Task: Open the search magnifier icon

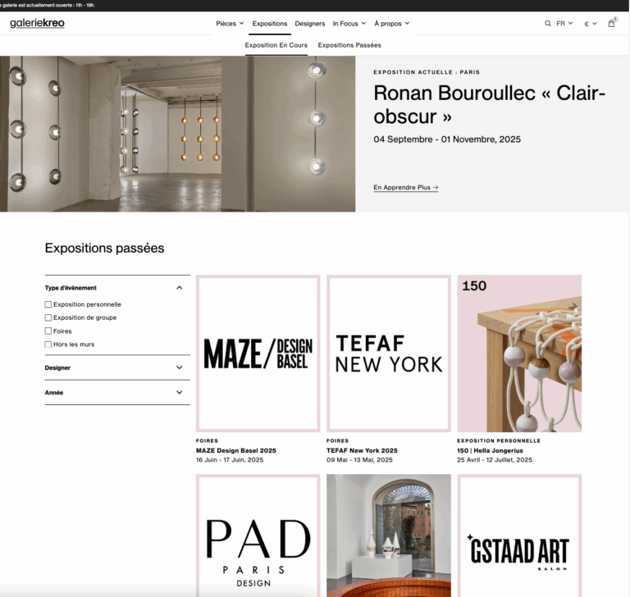Action: (x=548, y=24)
